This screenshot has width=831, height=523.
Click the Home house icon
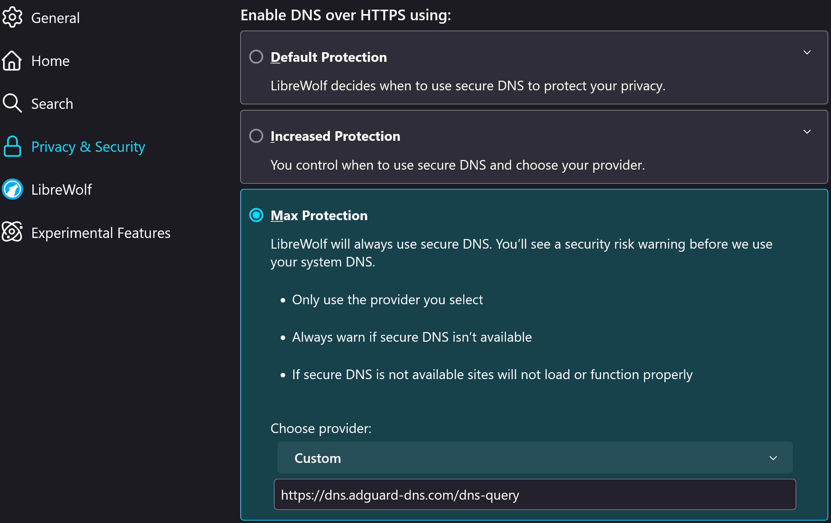pos(12,61)
